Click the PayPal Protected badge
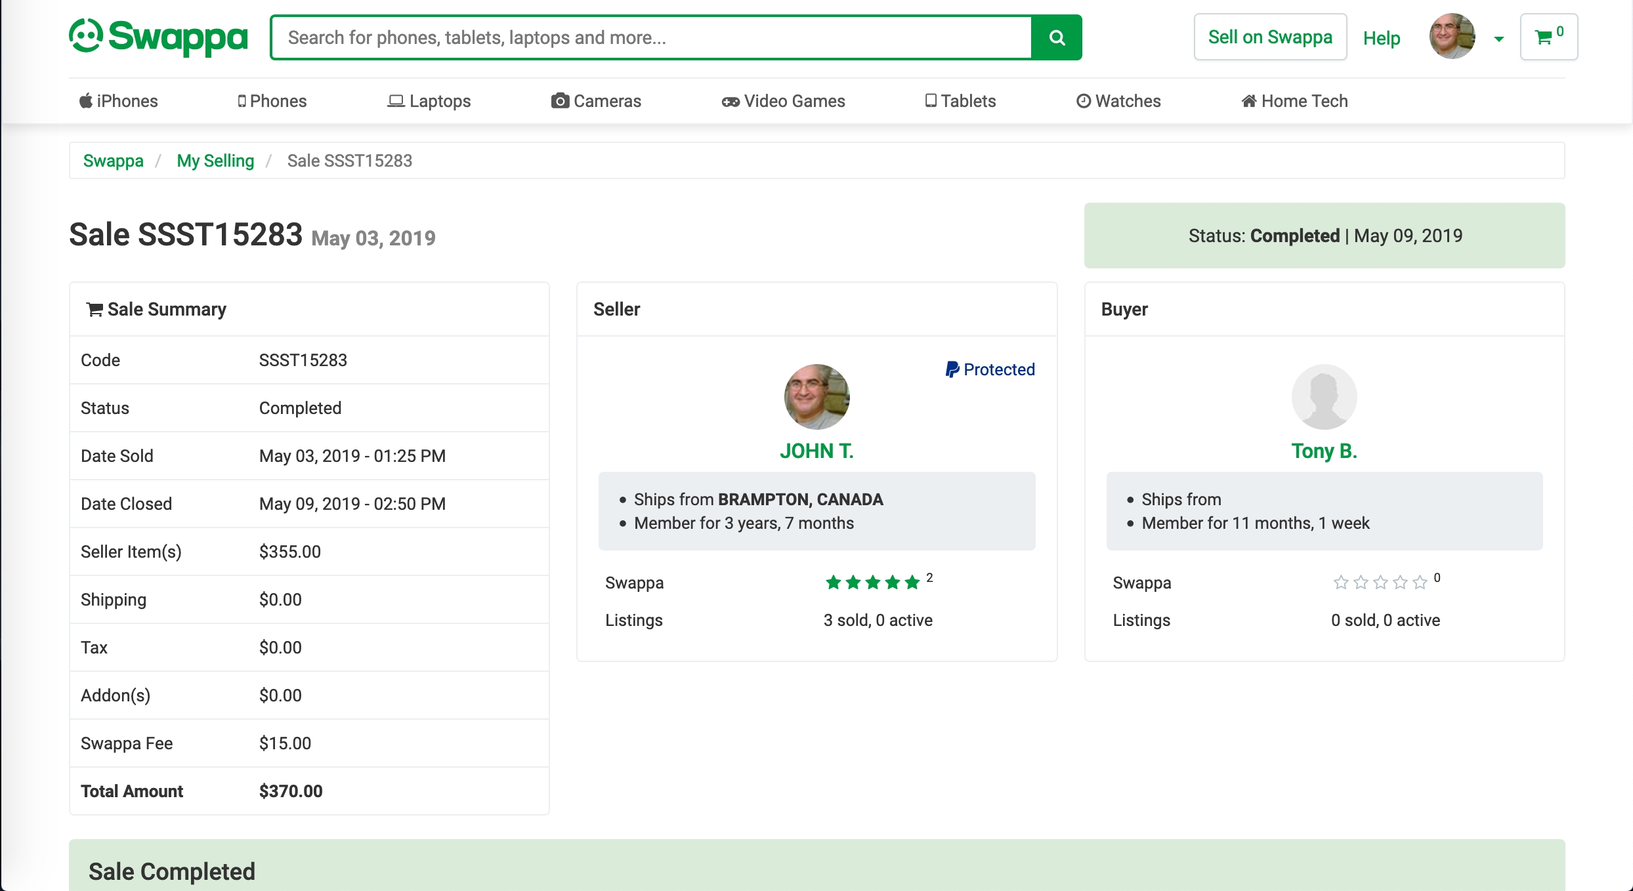This screenshot has height=891, width=1633. 990,369
